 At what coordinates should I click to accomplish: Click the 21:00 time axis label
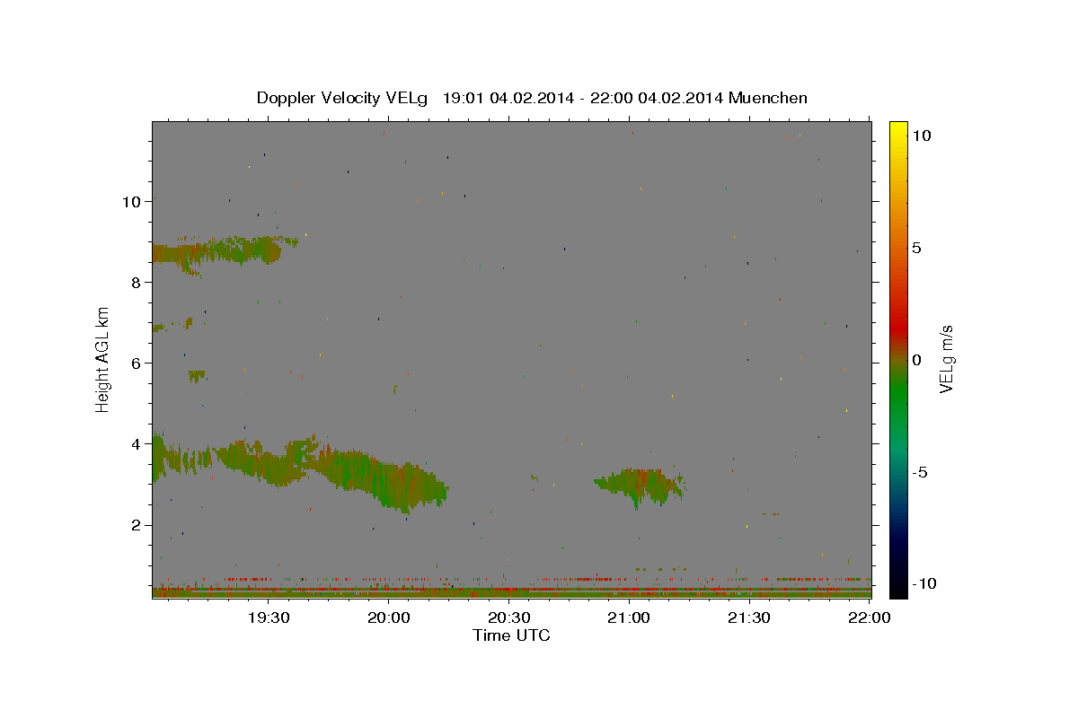pyautogui.click(x=629, y=617)
